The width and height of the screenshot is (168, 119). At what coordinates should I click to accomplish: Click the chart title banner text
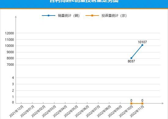click(84, 1)
